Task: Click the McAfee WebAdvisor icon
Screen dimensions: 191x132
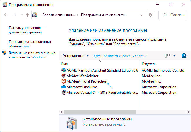Action: (63, 76)
